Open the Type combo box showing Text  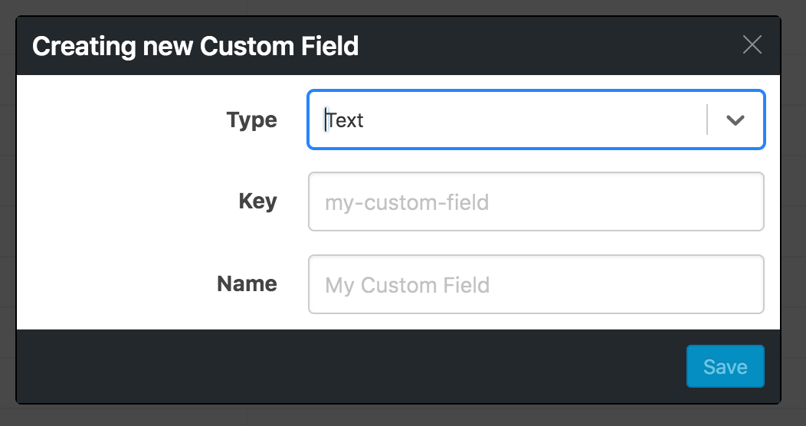coord(536,120)
